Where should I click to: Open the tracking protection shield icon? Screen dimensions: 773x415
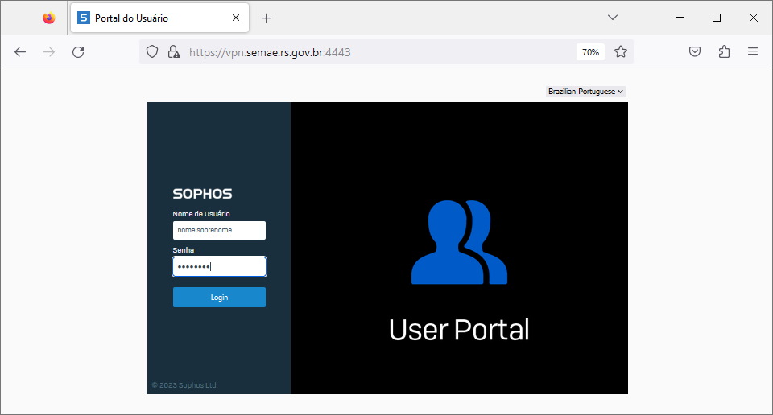click(x=152, y=51)
